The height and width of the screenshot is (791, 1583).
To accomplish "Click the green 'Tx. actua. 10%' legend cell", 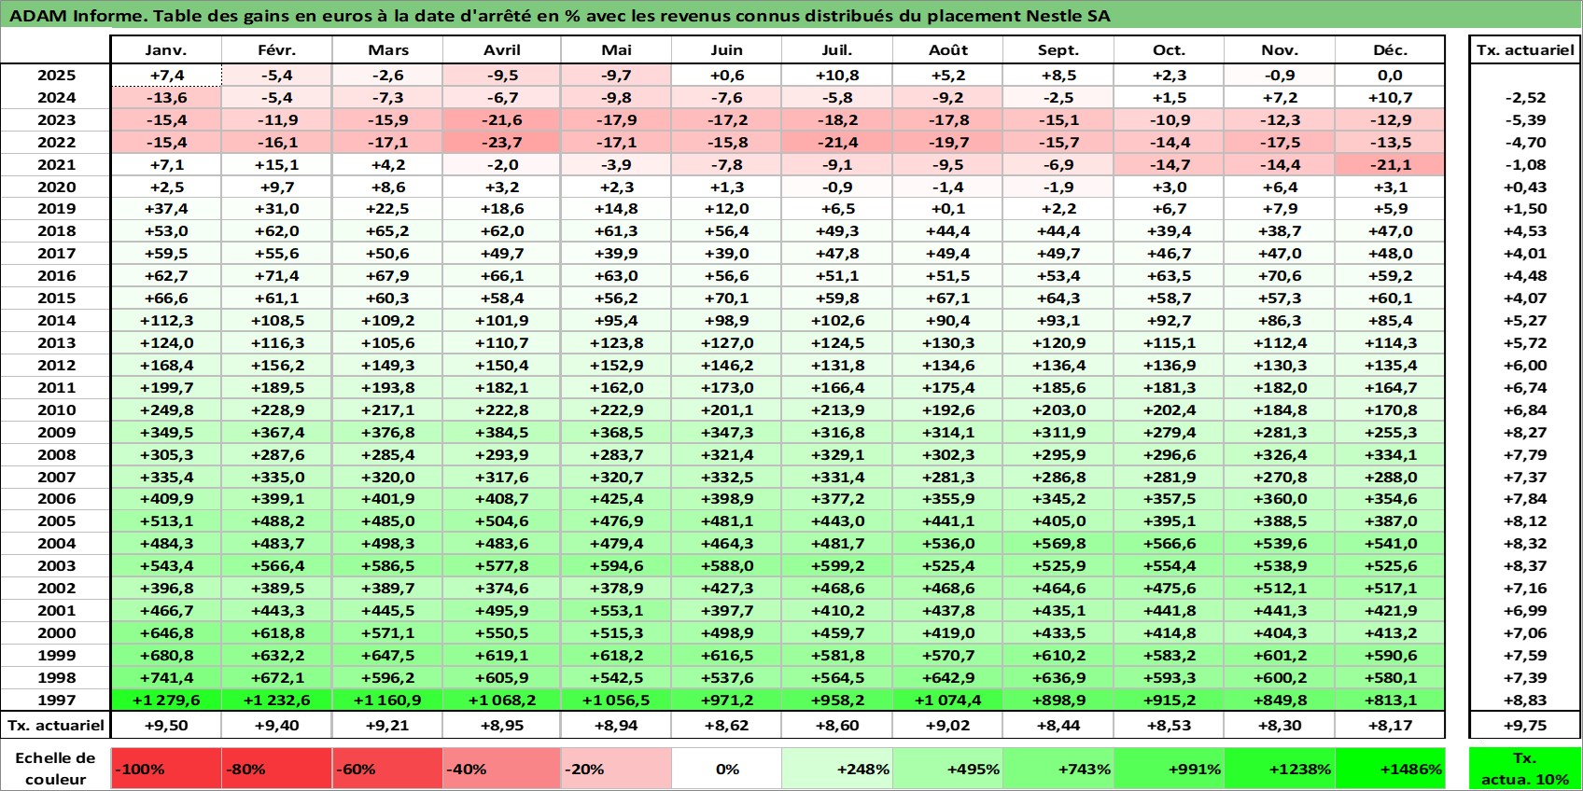I will tap(1525, 769).
